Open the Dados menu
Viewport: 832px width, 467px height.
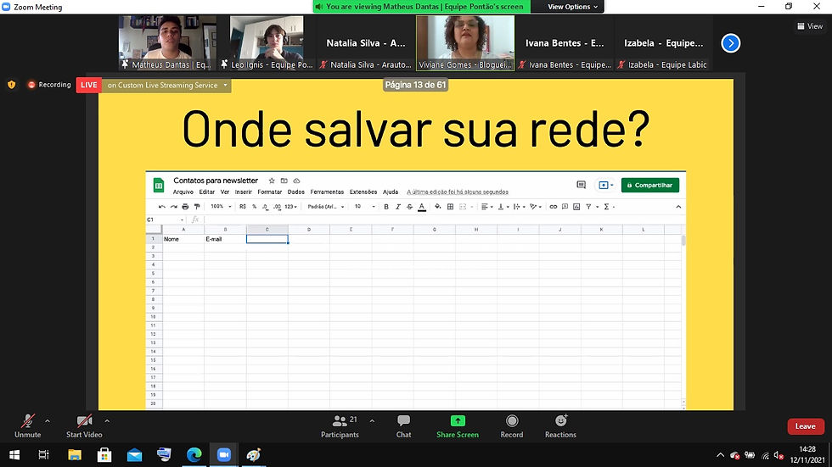click(296, 192)
